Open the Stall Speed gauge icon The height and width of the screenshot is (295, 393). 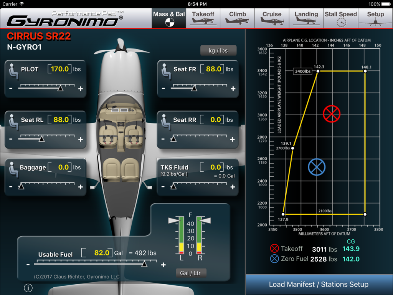pyautogui.click(x=341, y=22)
